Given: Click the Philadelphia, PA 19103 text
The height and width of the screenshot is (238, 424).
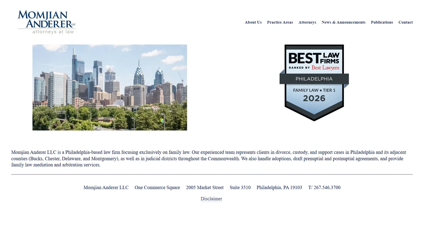Looking at the screenshot, I should [279, 187].
